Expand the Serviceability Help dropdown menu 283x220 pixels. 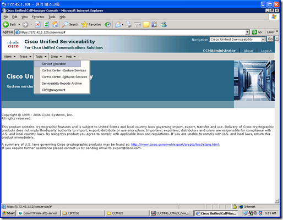[x=71, y=57]
